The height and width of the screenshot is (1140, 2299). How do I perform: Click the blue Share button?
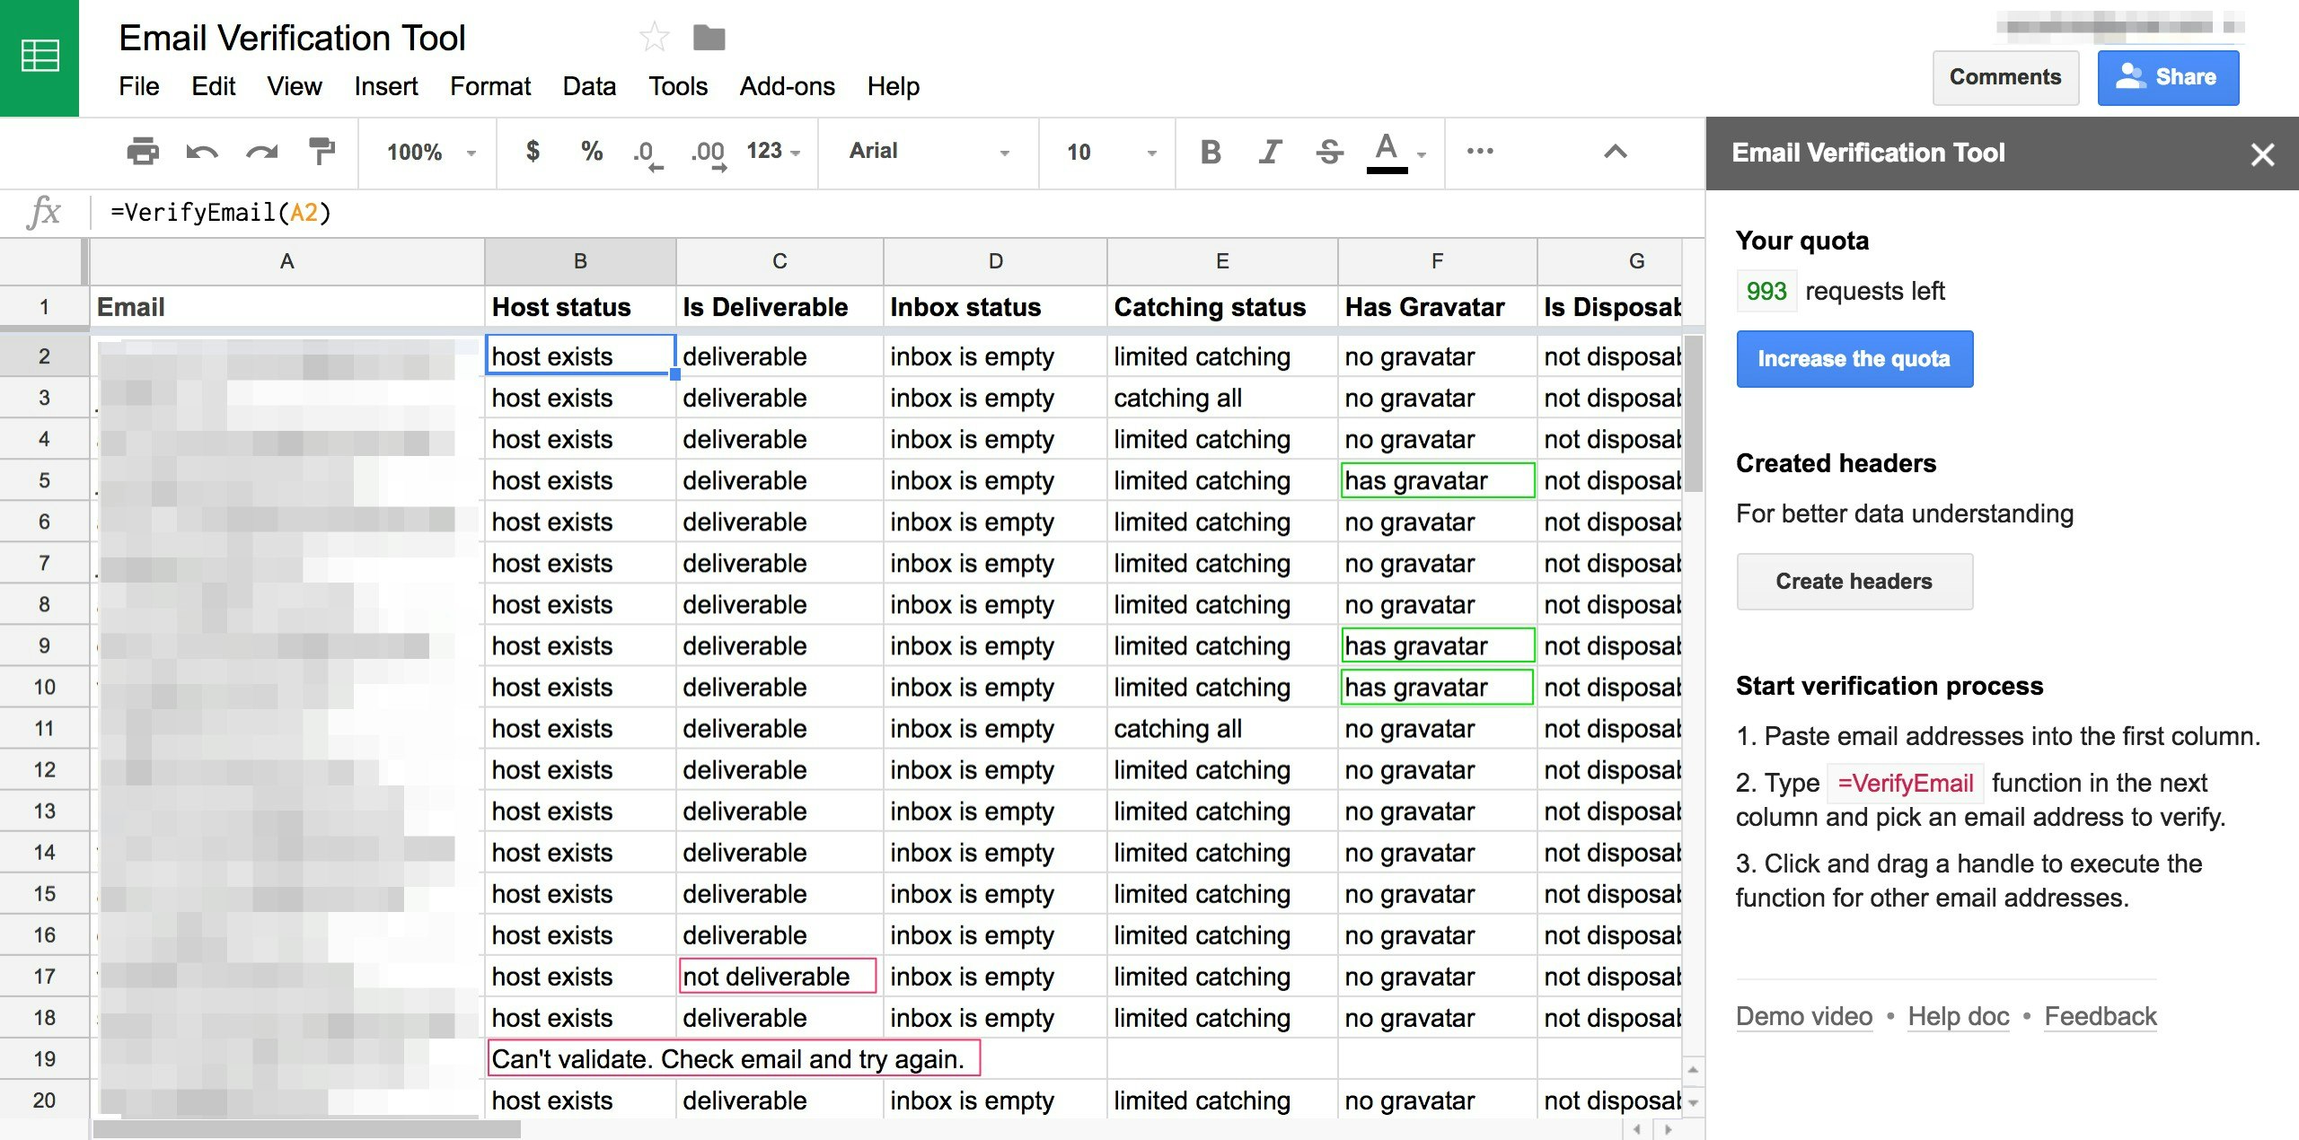[2168, 77]
